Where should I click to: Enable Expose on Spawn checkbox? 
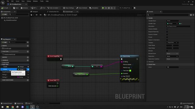point(167,35)
